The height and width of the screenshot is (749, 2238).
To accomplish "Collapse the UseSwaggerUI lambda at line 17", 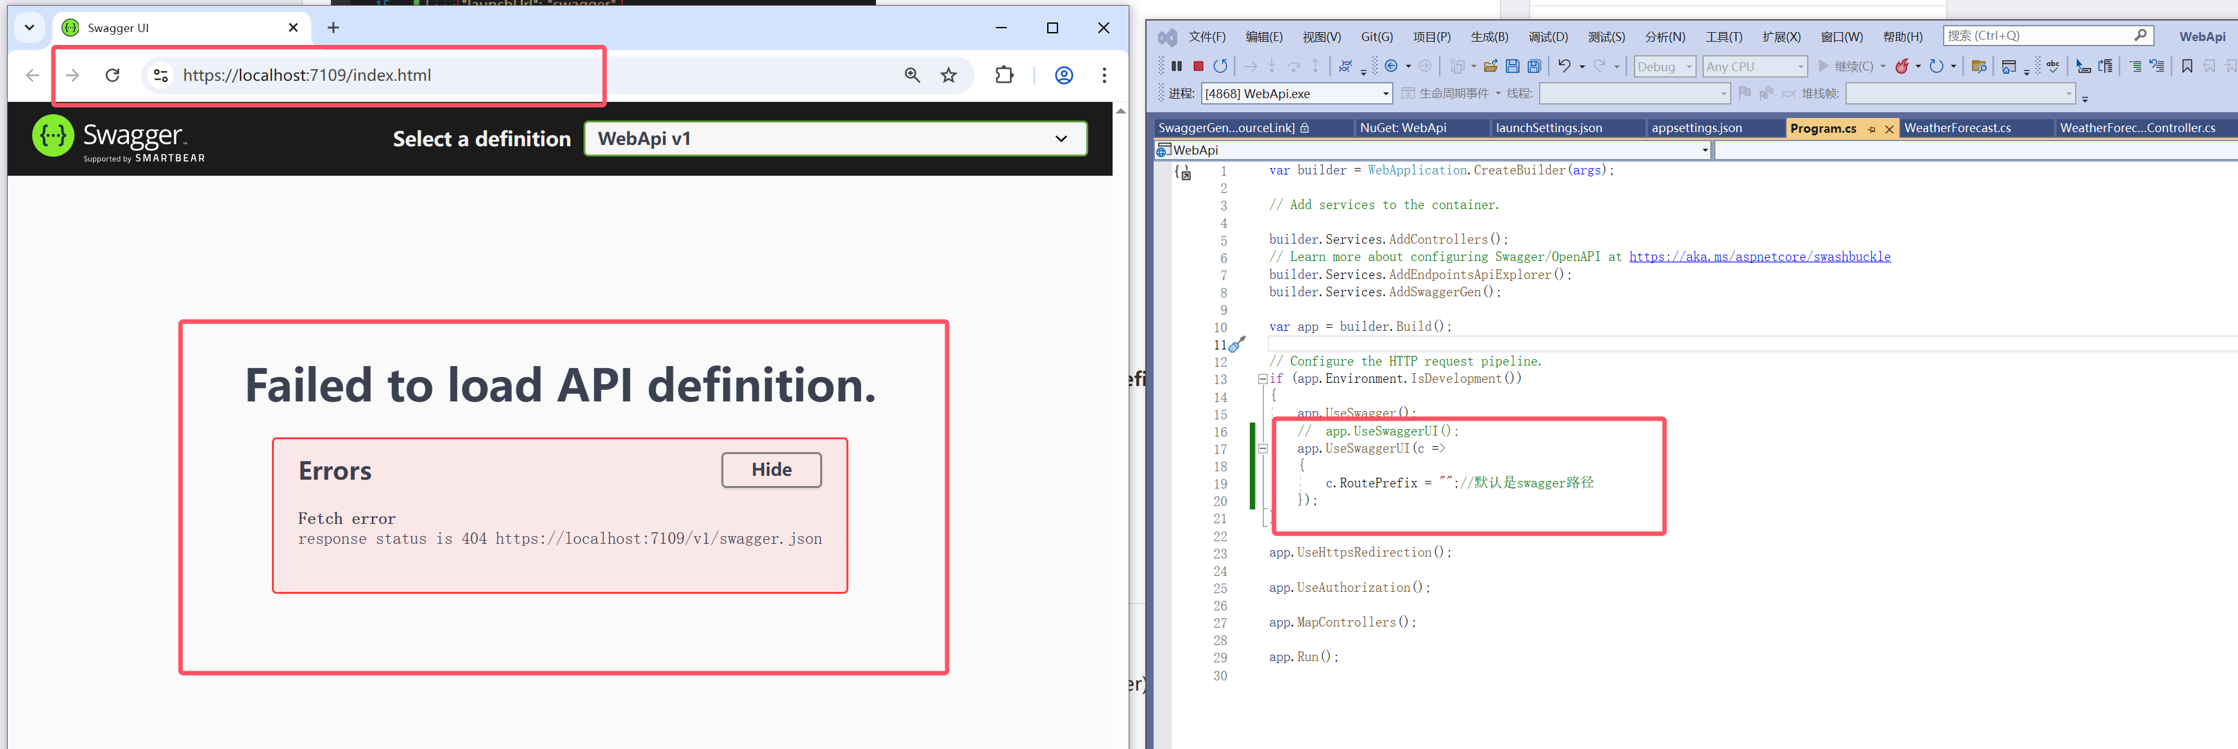I will [1263, 448].
